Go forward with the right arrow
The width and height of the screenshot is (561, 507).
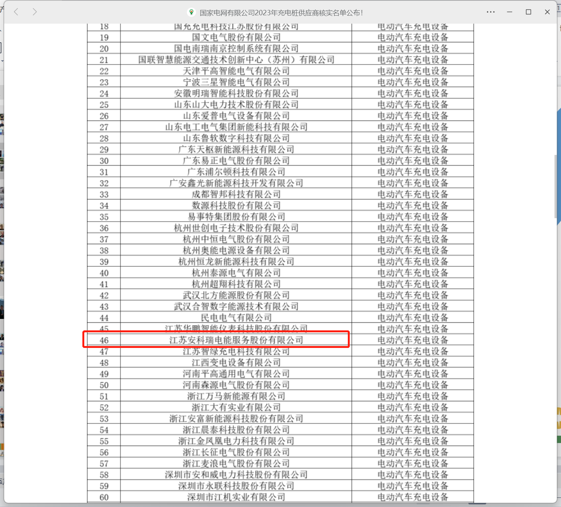pos(35,12)
